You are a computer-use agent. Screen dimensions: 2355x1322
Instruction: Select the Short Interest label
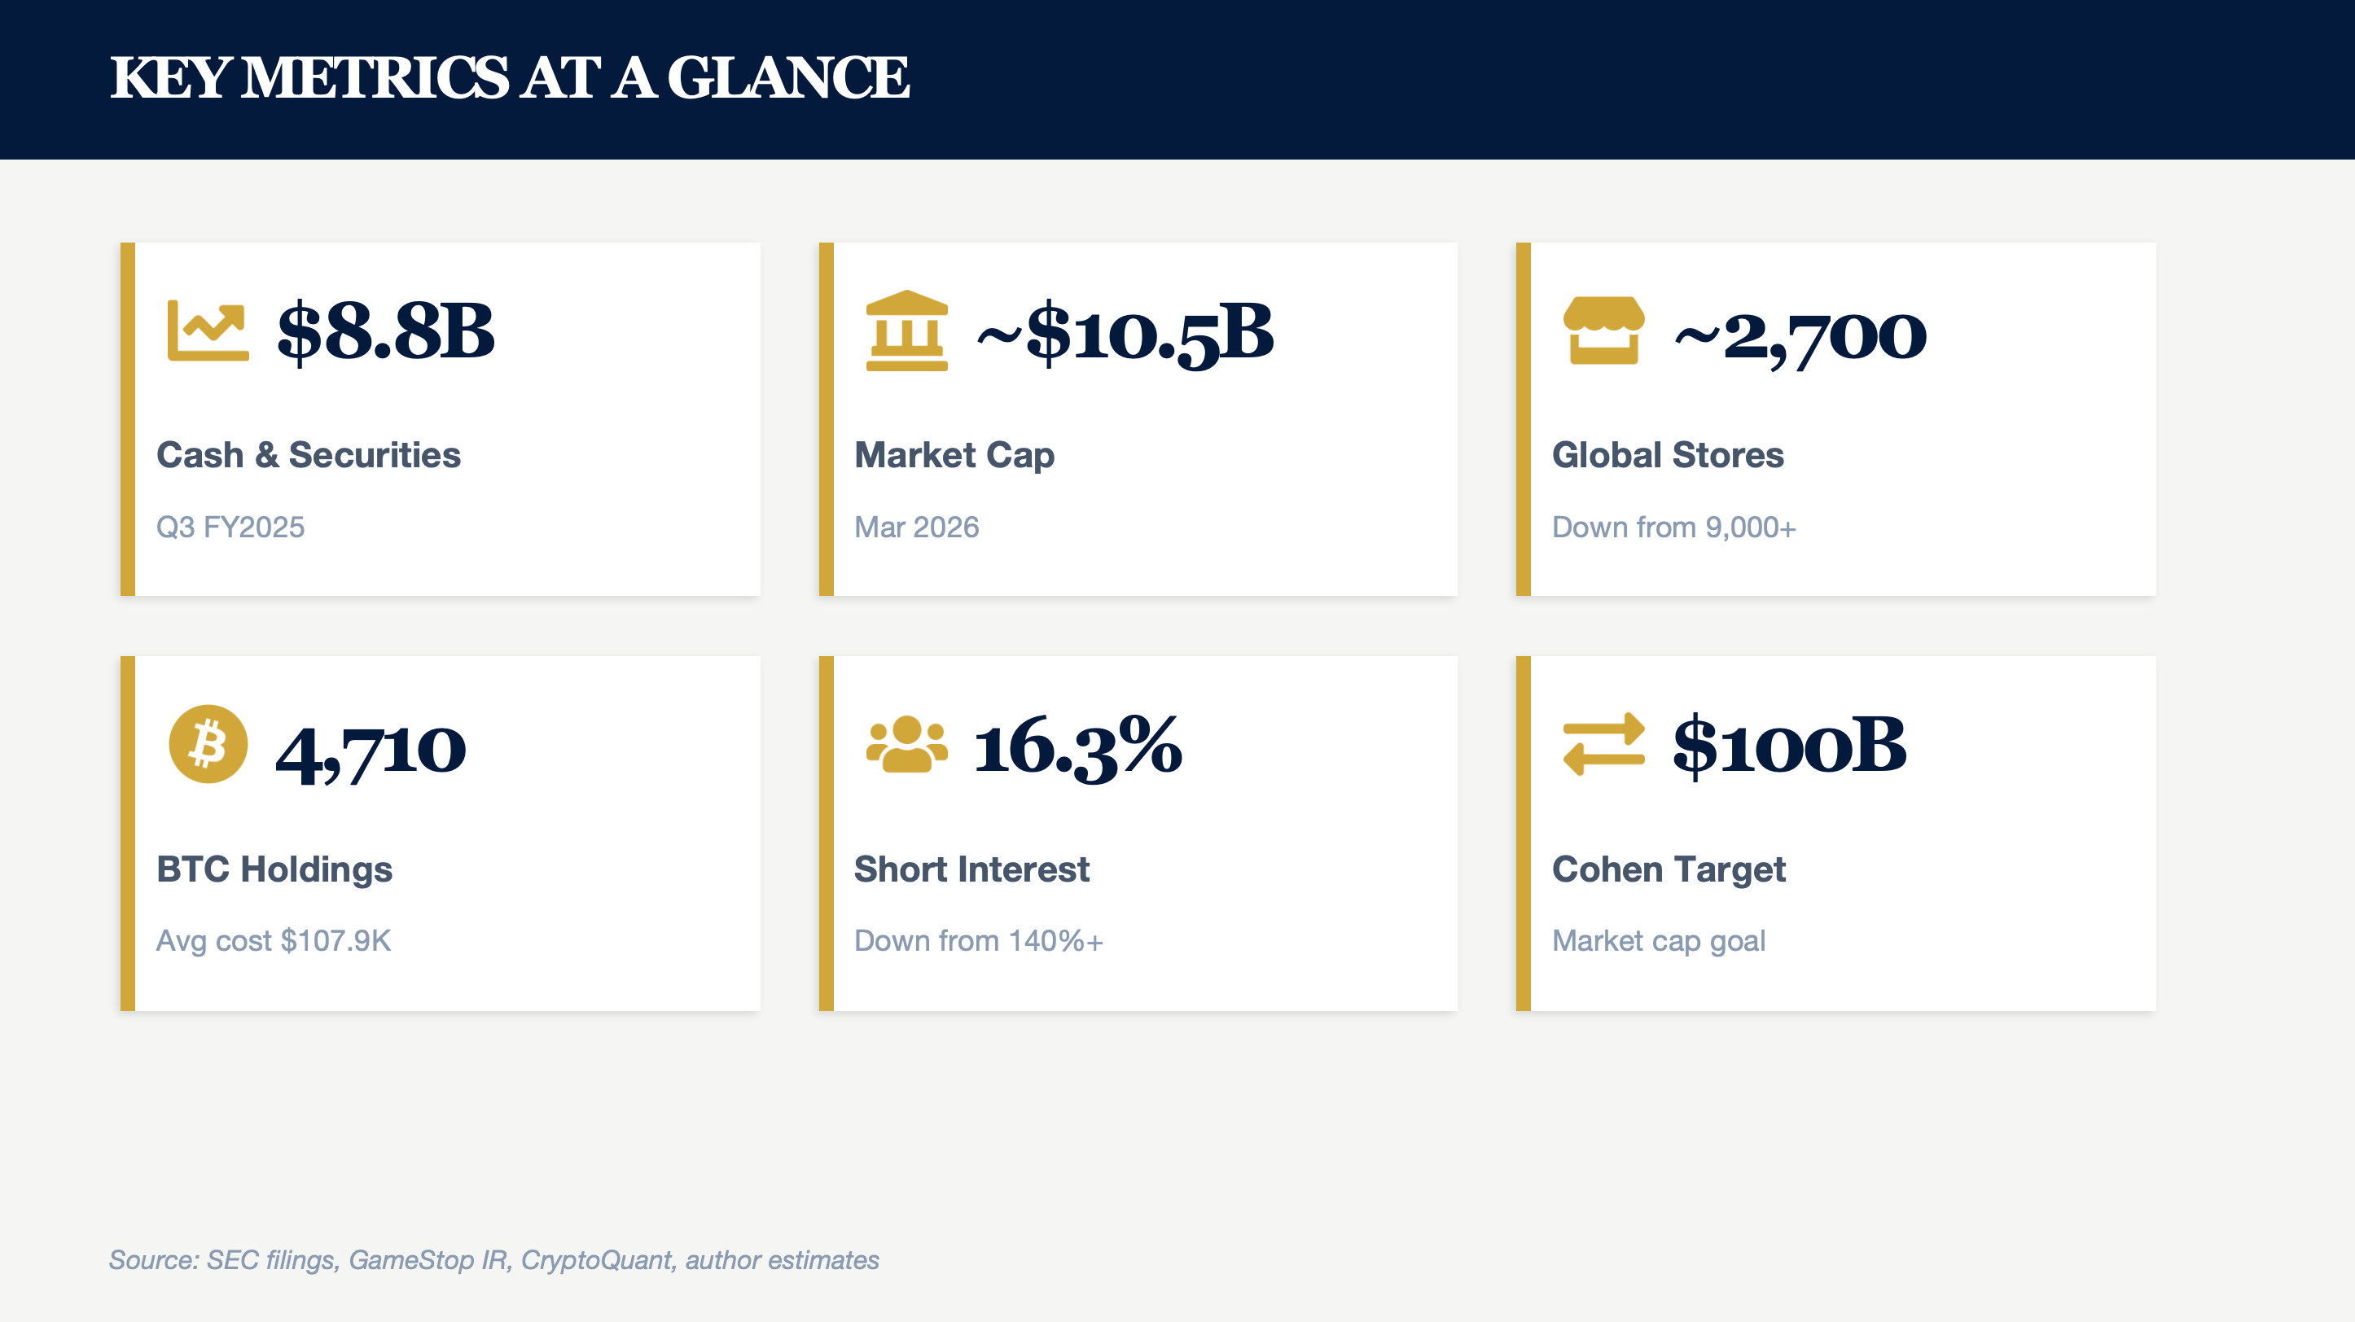(x=971, y=869)
